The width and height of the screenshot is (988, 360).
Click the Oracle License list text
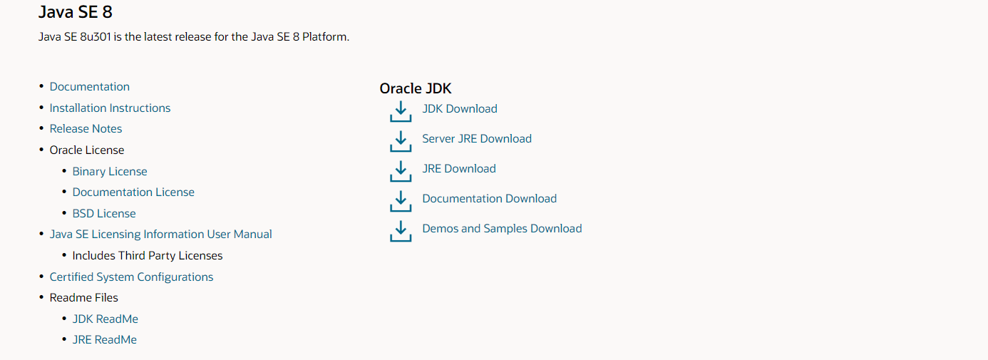(87, 150)
